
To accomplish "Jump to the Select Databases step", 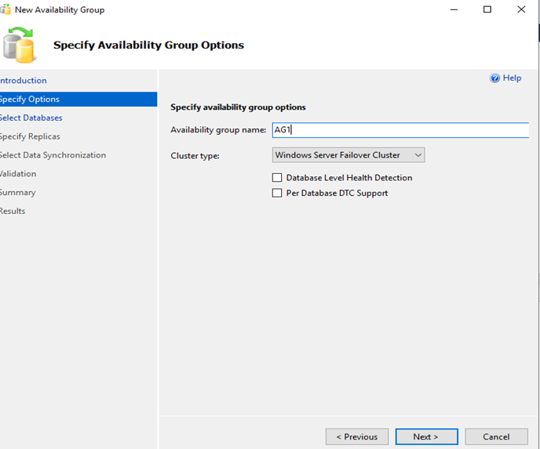I will click(31, 118).
